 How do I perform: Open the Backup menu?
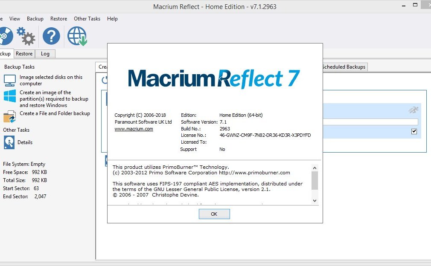point(35,19)
